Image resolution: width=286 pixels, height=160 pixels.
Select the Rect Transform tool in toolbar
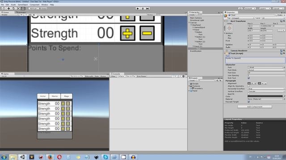click(x=23, y=8)
